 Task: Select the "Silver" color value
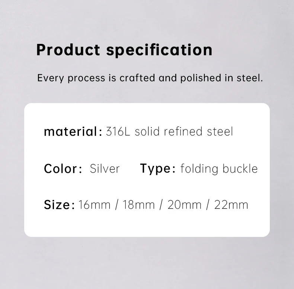pyautogui.click(x=105, y=169)
